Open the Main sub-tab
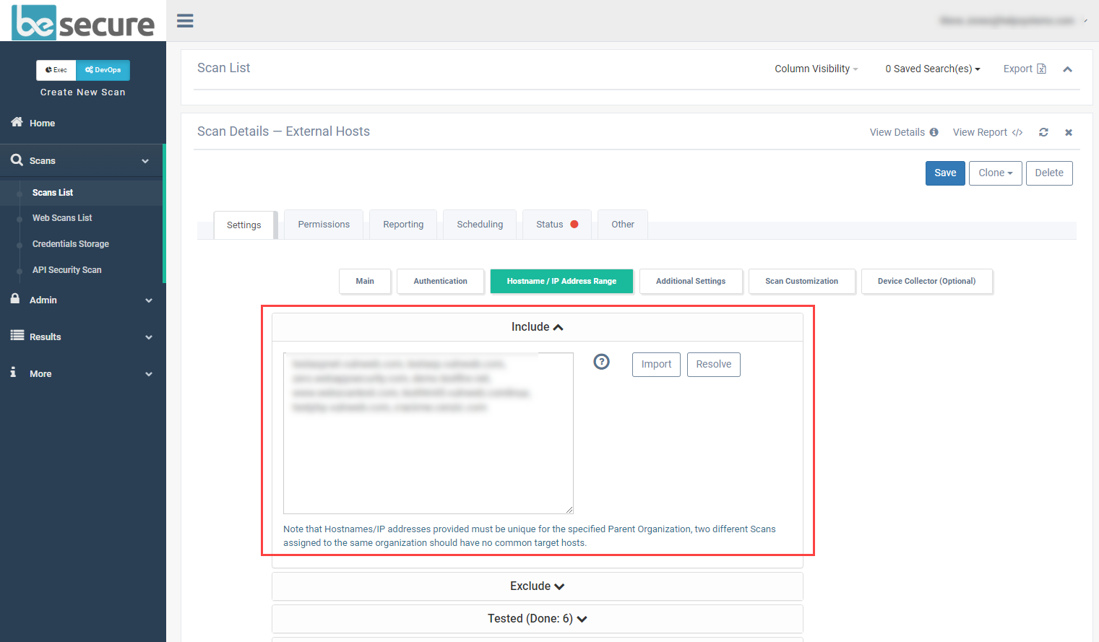 (x=365, y=281)
